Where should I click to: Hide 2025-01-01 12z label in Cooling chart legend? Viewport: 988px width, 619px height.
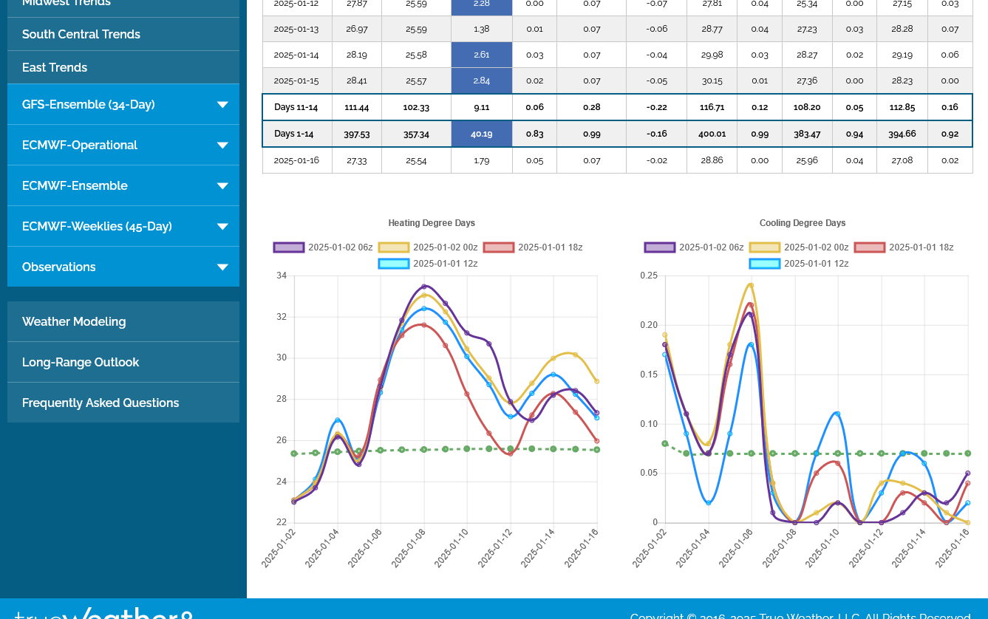816,264
